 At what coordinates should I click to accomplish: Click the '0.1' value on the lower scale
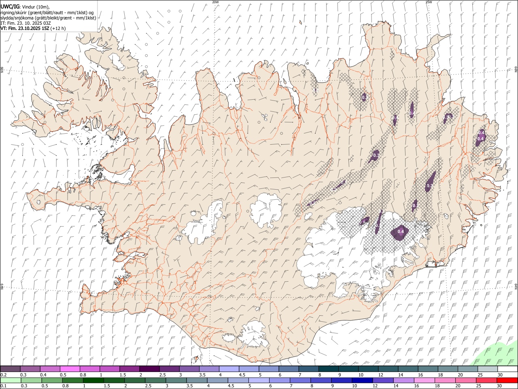[3, 386]
